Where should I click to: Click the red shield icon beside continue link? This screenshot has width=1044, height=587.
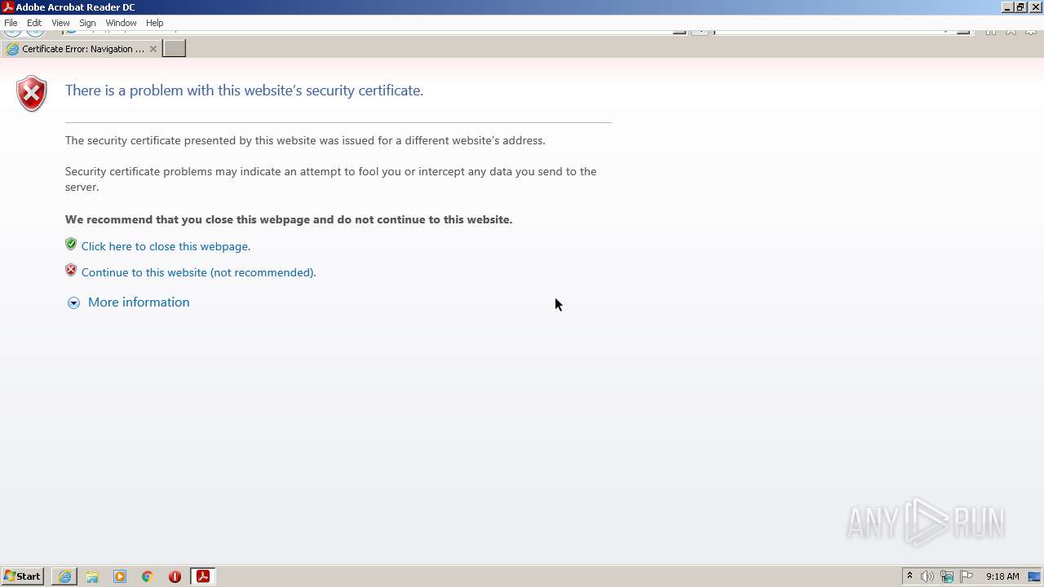(71, 270)
